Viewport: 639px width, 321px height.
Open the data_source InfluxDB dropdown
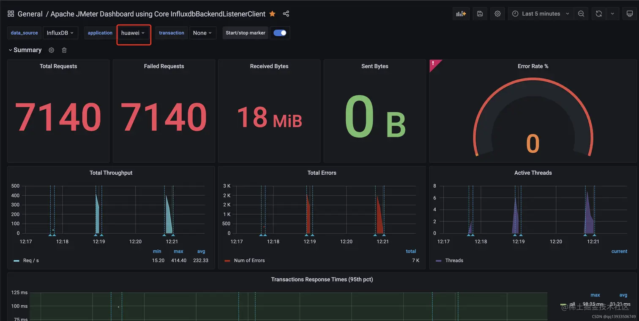point(60,33)
